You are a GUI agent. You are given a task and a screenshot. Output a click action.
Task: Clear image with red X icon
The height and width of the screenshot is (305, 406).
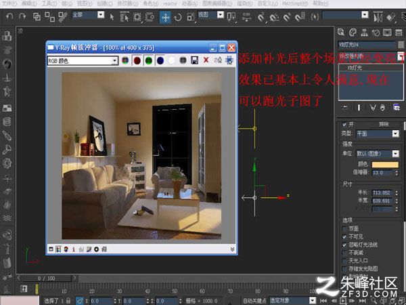(x=206, y=60)
